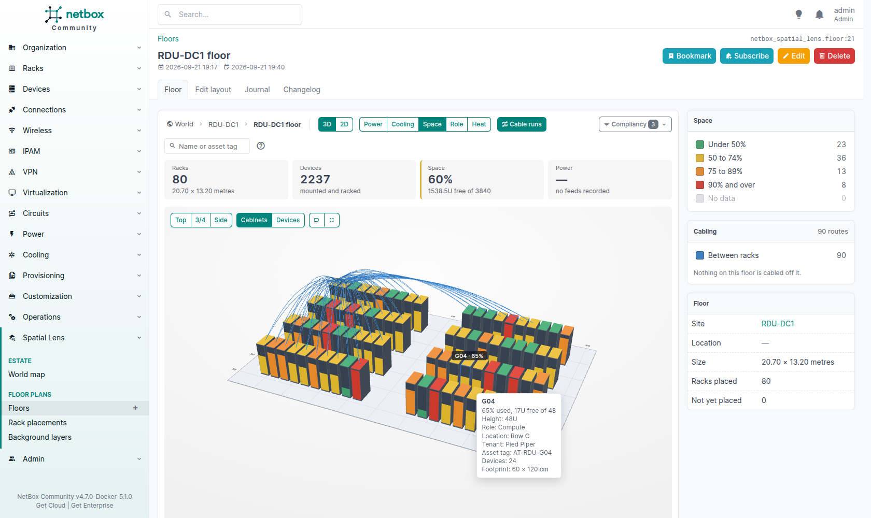Click the Delete button
The height and width of the screenshot is (518, 871).
(834, 56)
